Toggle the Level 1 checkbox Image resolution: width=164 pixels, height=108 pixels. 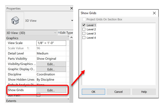[84, 25]
